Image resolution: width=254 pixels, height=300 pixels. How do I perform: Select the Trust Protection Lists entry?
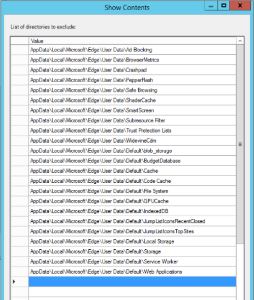(x=132, y=130)
